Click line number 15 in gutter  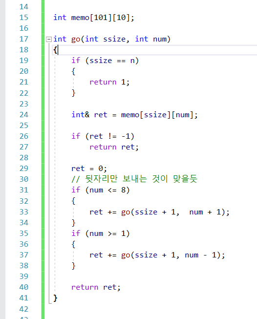(24, 18)
